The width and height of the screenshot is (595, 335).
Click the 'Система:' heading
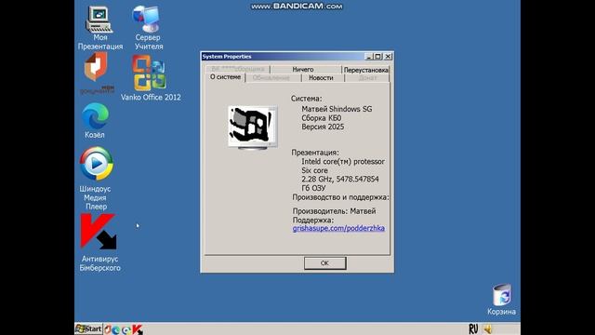pyautogui.click(x=306, y=99)
